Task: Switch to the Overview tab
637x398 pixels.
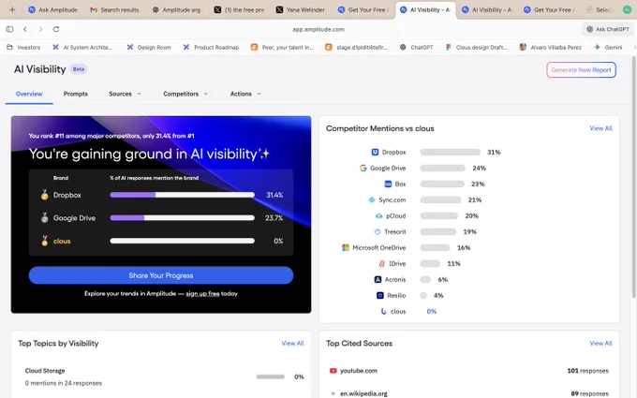Action: [x=29, y=94]
